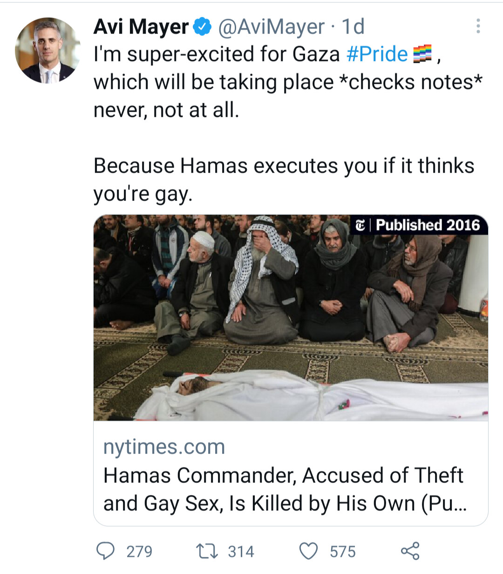The image size is (503, 574).
Task: Click the #Pride hashtag
Action: [x=377, y=54]
